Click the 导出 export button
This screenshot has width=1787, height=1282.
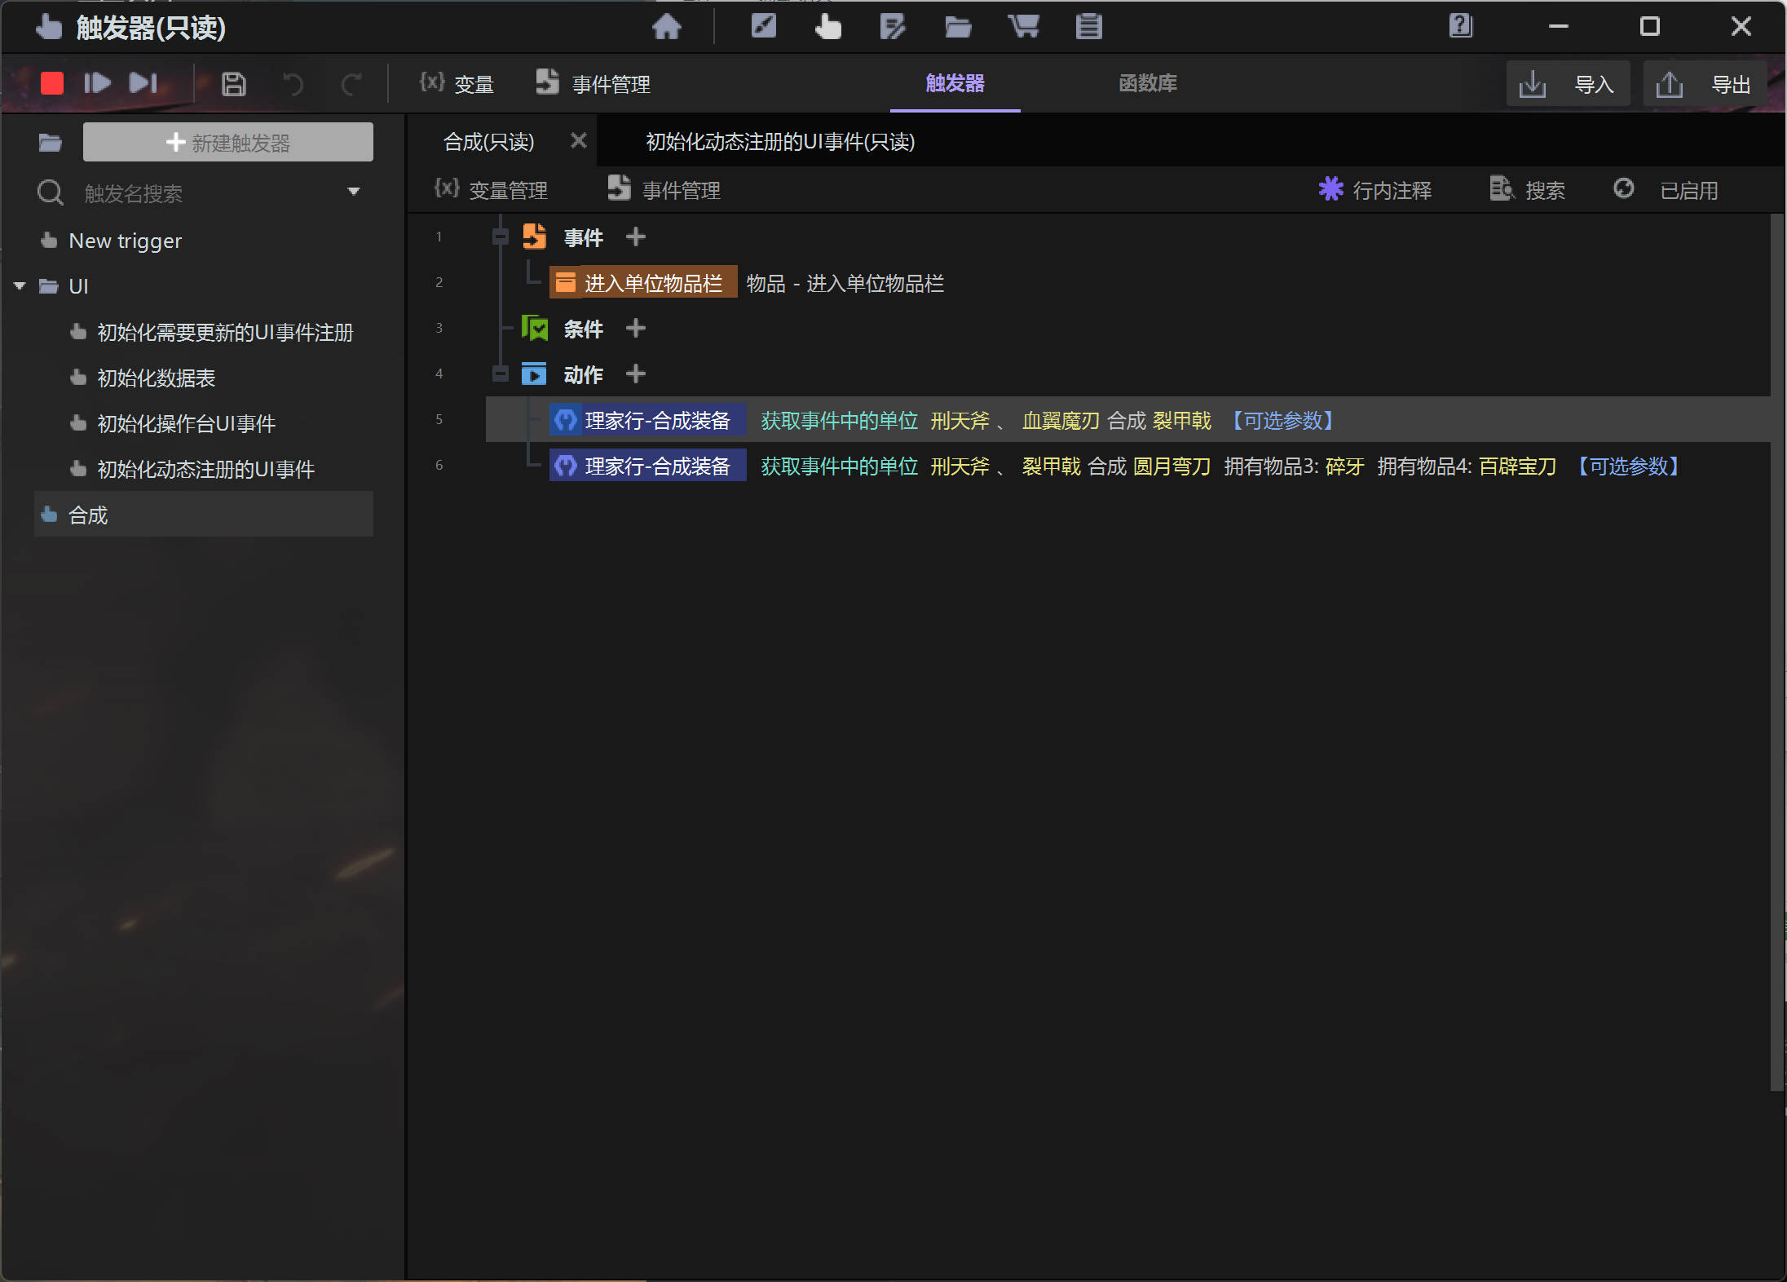1705,84
